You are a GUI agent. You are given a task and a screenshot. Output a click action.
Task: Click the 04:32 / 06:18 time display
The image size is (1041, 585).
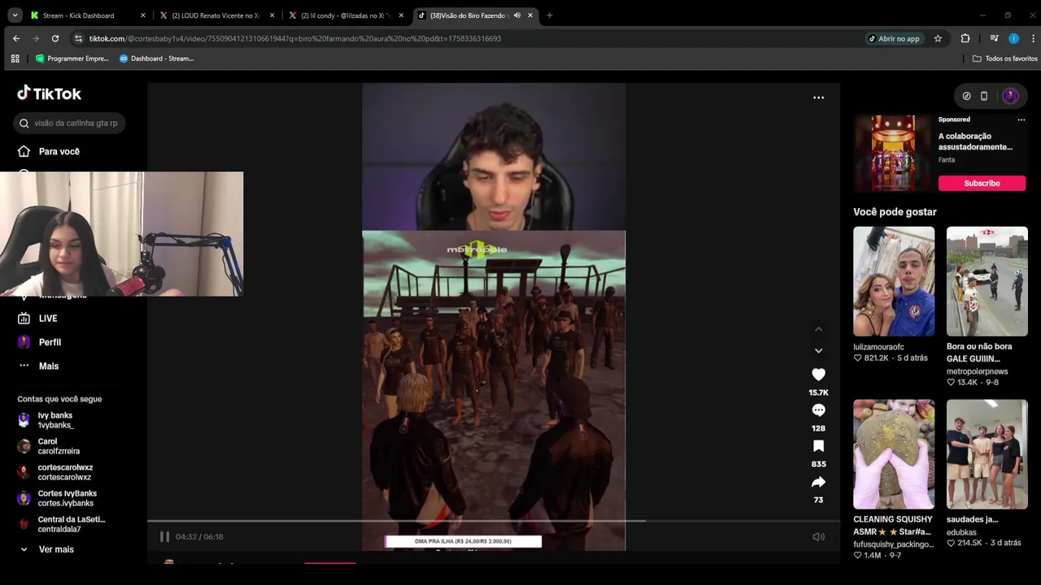pyautogui.click(x=199, y=536)
